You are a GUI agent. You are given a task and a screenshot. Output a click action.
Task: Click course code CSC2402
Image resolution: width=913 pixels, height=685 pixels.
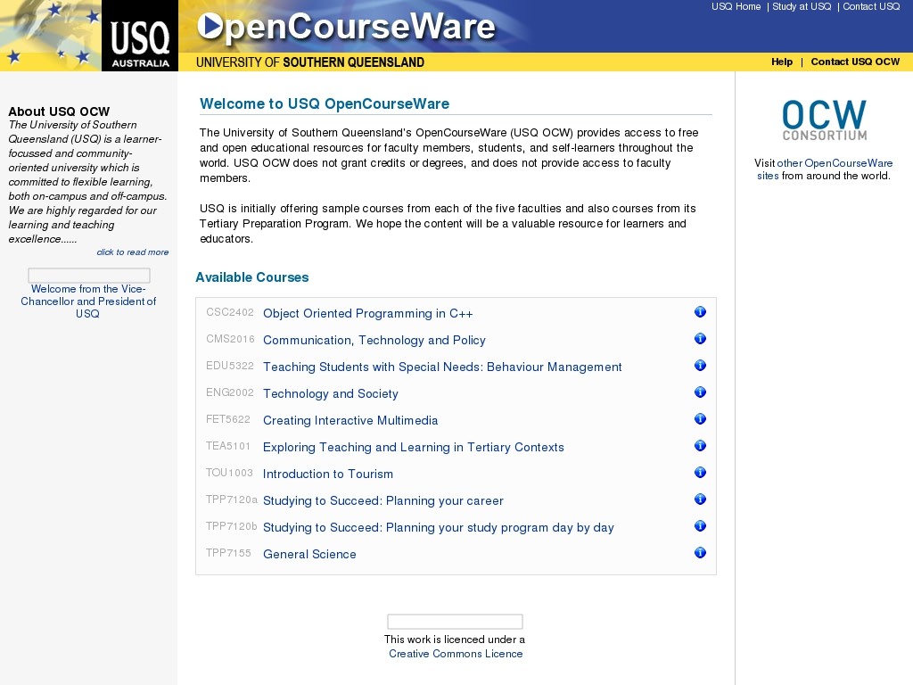click(230, 312)
